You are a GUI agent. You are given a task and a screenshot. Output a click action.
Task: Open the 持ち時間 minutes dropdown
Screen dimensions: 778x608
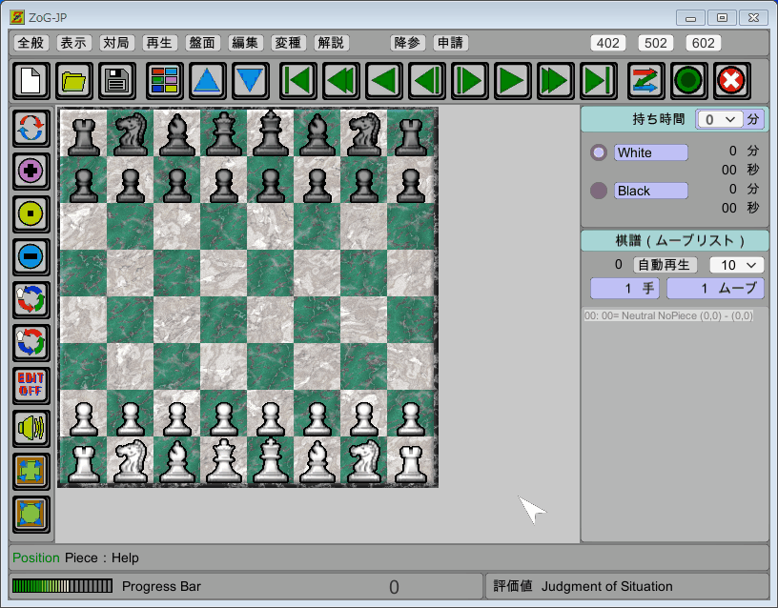click(719, 119)
